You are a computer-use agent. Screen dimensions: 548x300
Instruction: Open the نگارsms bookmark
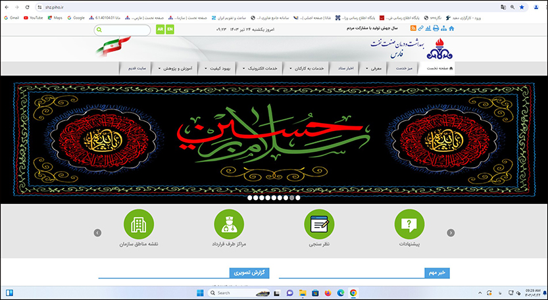433,18
